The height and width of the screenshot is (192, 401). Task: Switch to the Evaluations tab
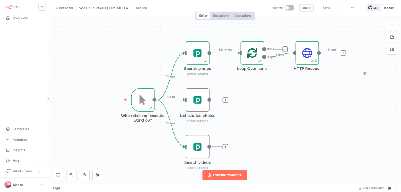tap(243, 16)
